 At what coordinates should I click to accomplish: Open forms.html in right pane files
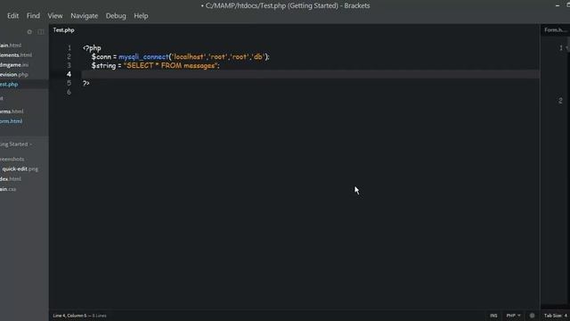pos(12,111)
